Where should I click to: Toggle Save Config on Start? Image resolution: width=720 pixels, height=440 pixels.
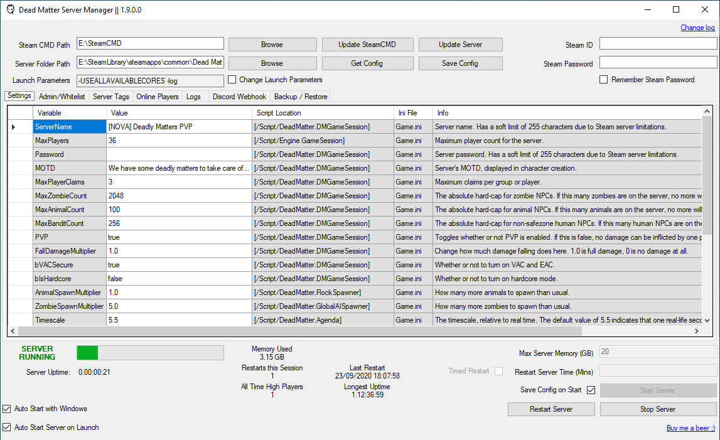590,389
